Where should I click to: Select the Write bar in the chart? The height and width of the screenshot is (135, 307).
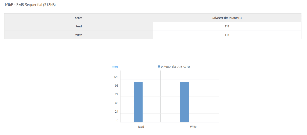(184, 102)
